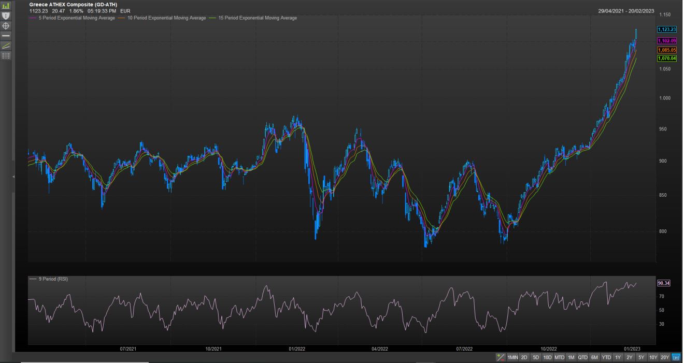Select the shield-shaped tool in left toolbar
This screenshot has width=684, height=363.
6,16
